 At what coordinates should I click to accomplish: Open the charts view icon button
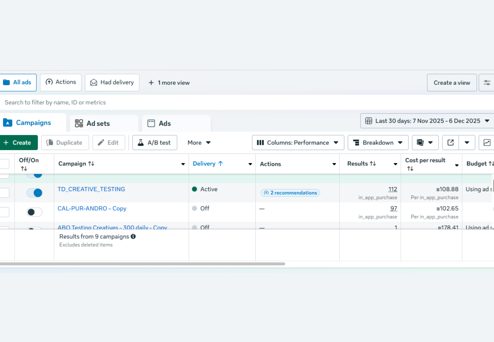487,142
